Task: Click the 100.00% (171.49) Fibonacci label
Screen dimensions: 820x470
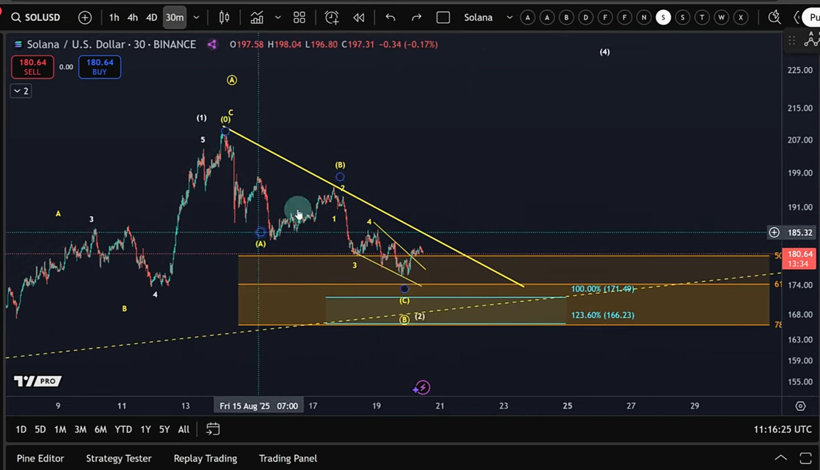Action: coord(603,289)
